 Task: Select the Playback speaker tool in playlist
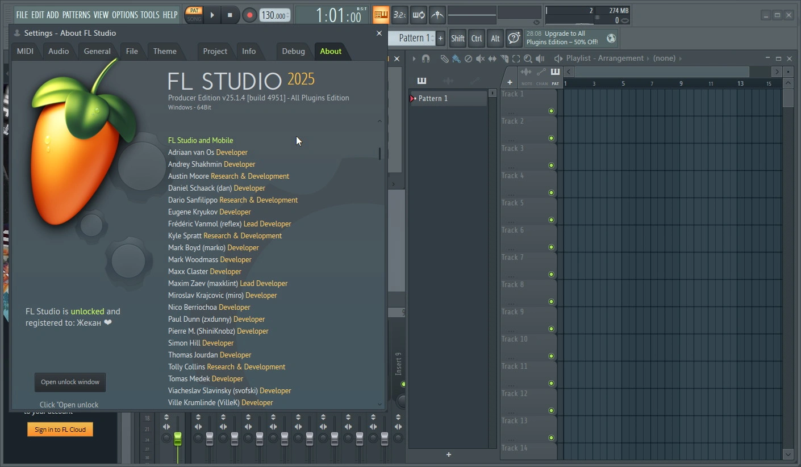pos(540,58)
